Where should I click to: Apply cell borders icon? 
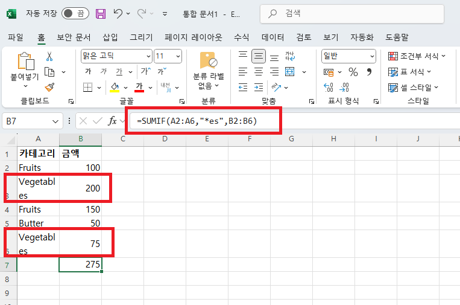(87, 87)
